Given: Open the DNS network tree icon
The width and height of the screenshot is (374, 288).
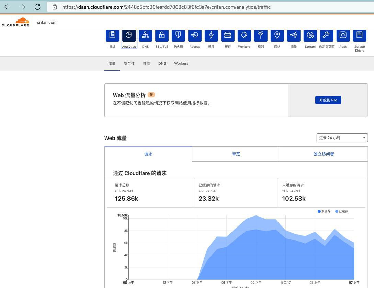Looking at the screenshot, I should [x=145, y=35].
